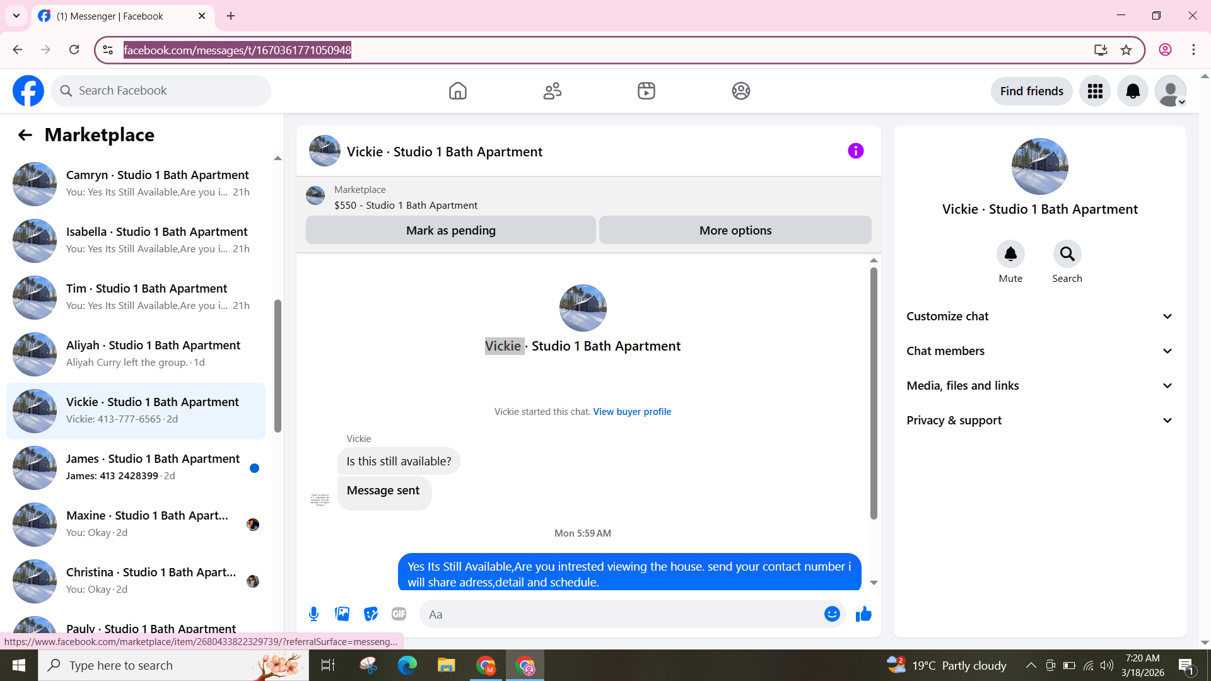Image resolution: width=1211 pixels, height=681 pixels.
Task: Open the View buyer profile link
Action: (x=631, y=412)
